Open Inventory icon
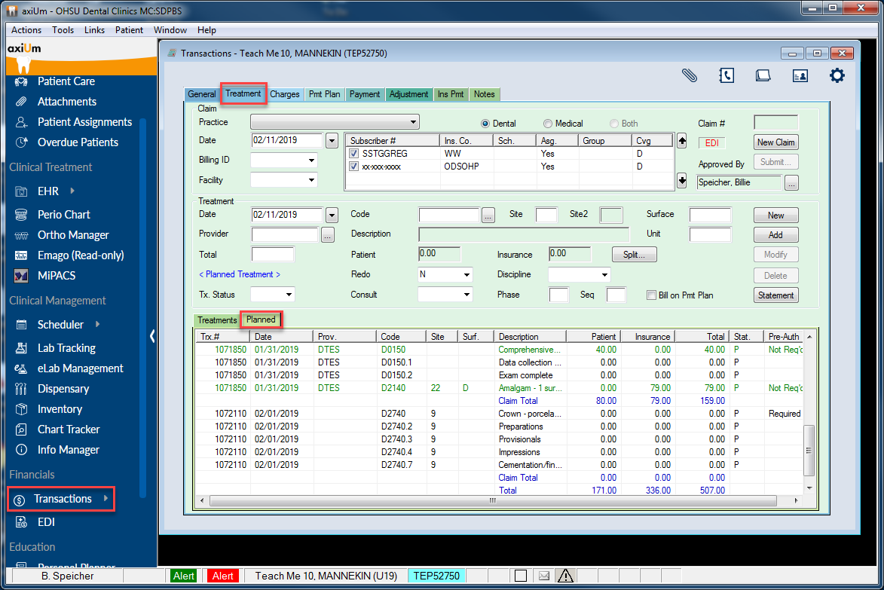Viewport: 884px width, 590px height. 21,409
